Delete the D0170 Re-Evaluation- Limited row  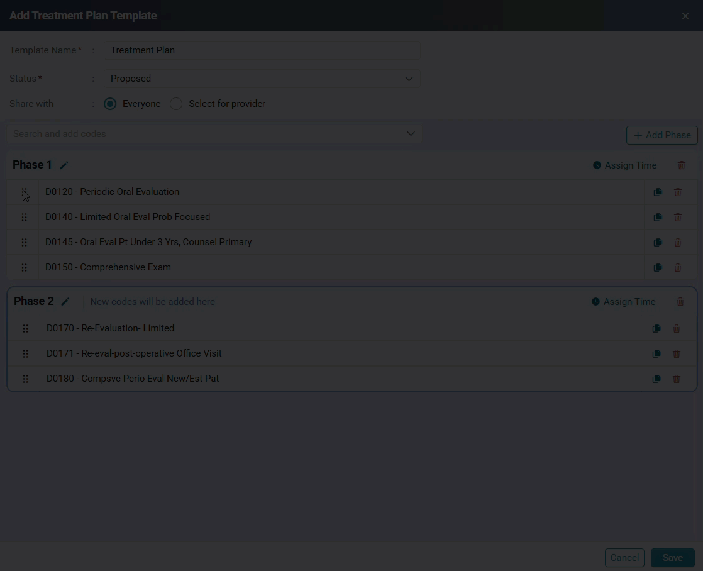click(x=677, y=328)
